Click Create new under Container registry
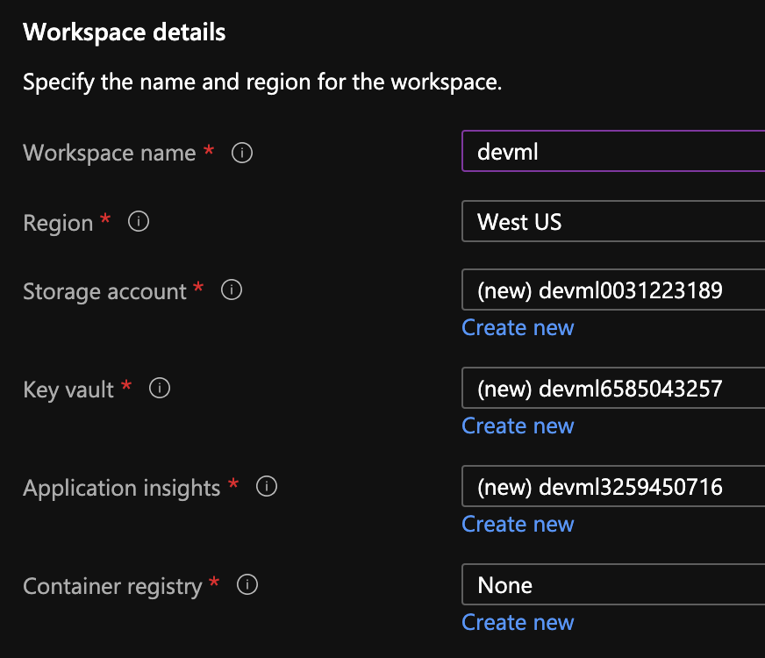765x658 pixels. tap(518, 622)
